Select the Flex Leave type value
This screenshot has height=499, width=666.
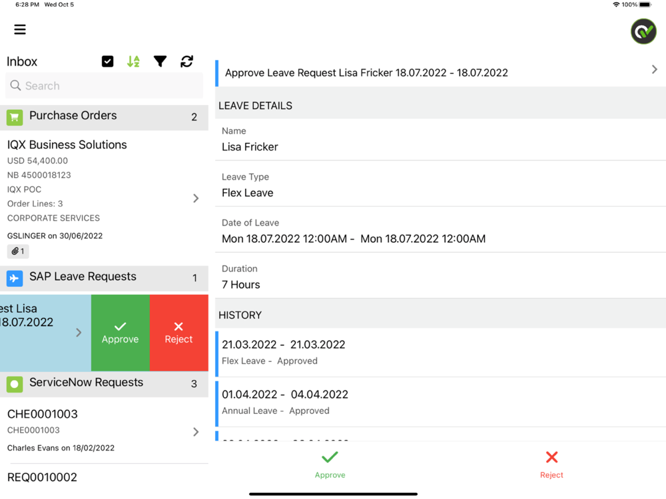248,193
